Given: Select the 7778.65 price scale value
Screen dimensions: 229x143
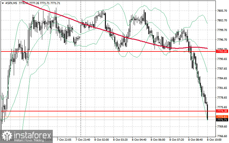Looking at the screenshot, I should (x=222, y=98).
